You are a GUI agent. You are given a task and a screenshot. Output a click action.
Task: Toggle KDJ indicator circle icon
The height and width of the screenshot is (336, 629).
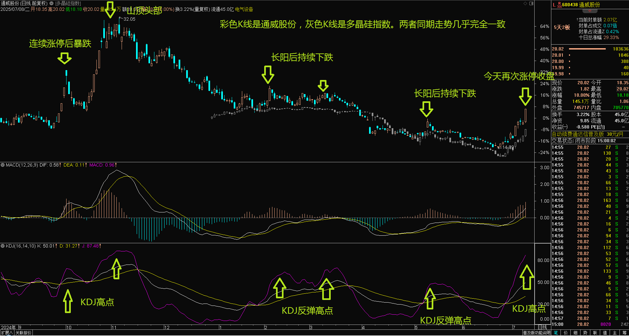coord(3,246)
